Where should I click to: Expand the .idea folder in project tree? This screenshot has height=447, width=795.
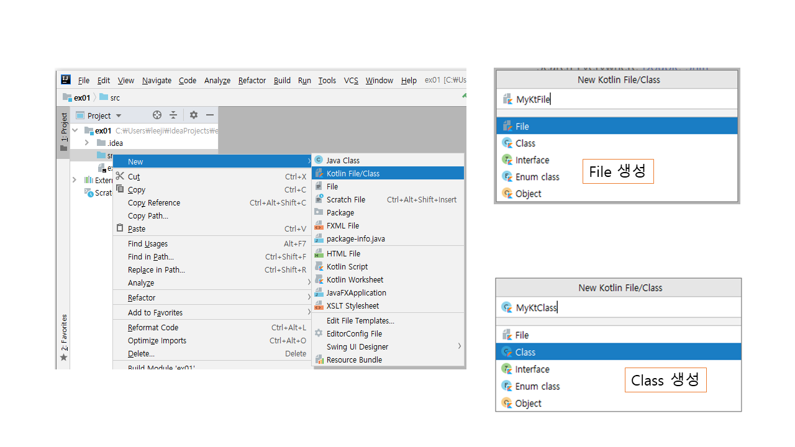87,143
